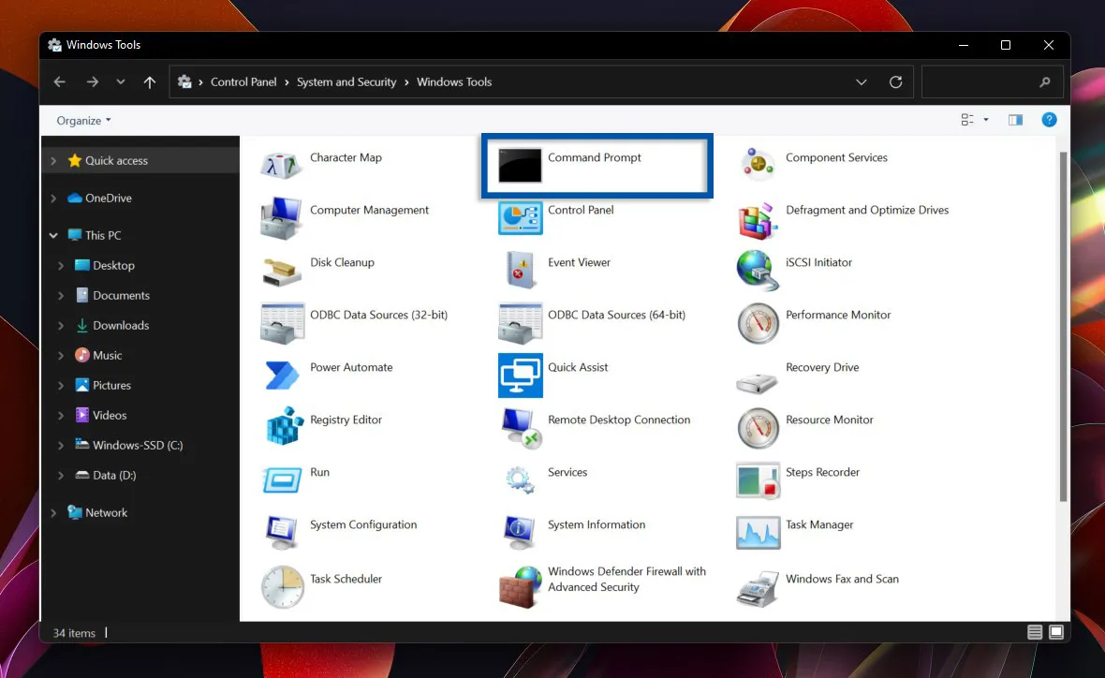Expand the Quick access section
Image resolution: width=1105 pixels, height=678 pixels.
[x=53, y=160]
